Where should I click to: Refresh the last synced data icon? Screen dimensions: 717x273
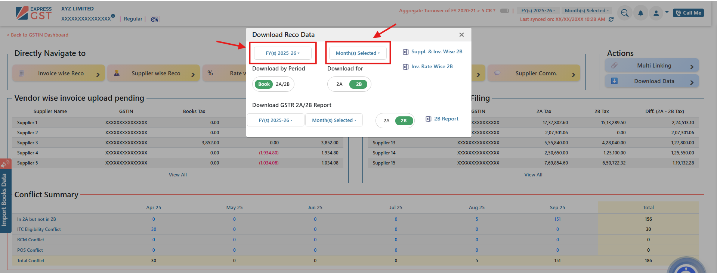pos(611,19)
